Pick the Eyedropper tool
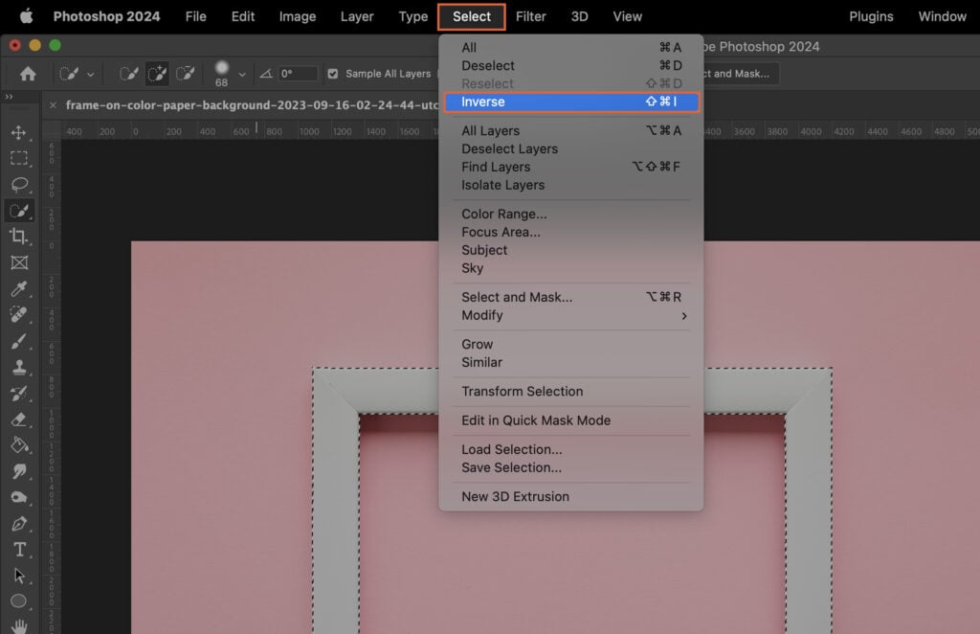This screenshot has width=980, height=634. 20,289
